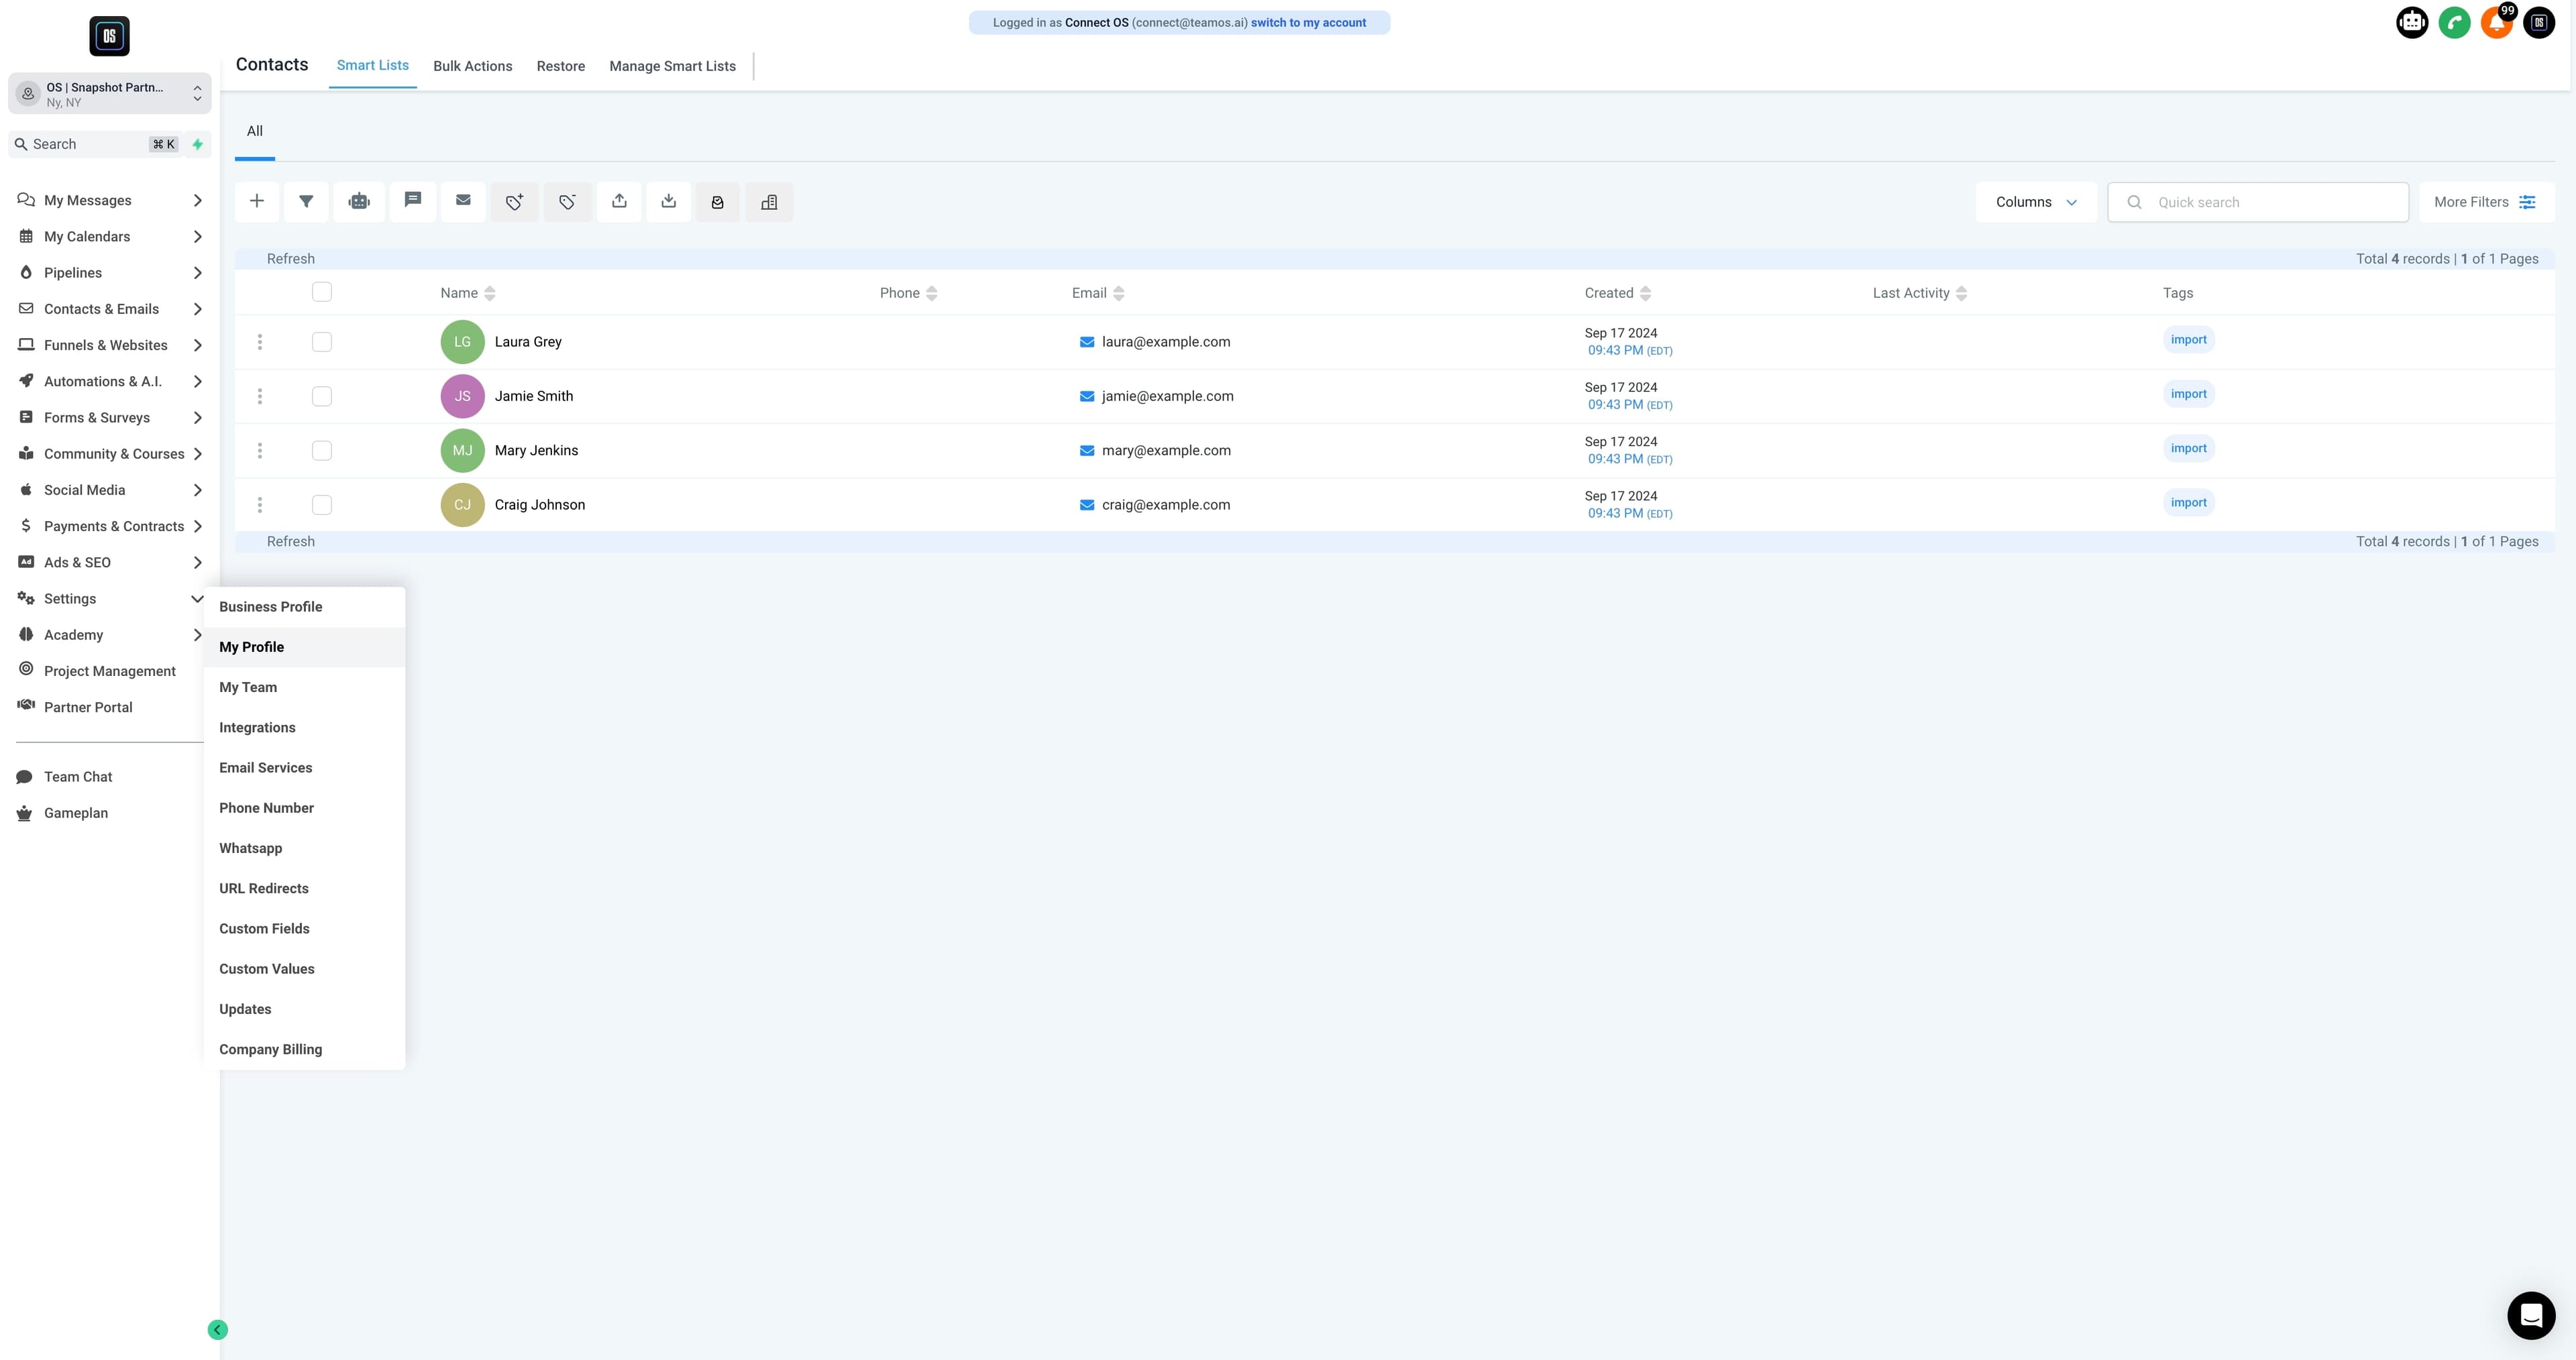Open the OS profile avatar at top right
This screenshot has height=1360, width=2576.
[x=2539, y=23]
